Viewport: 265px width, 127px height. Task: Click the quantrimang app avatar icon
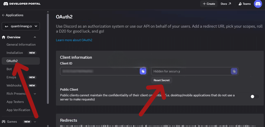point(7,26)
